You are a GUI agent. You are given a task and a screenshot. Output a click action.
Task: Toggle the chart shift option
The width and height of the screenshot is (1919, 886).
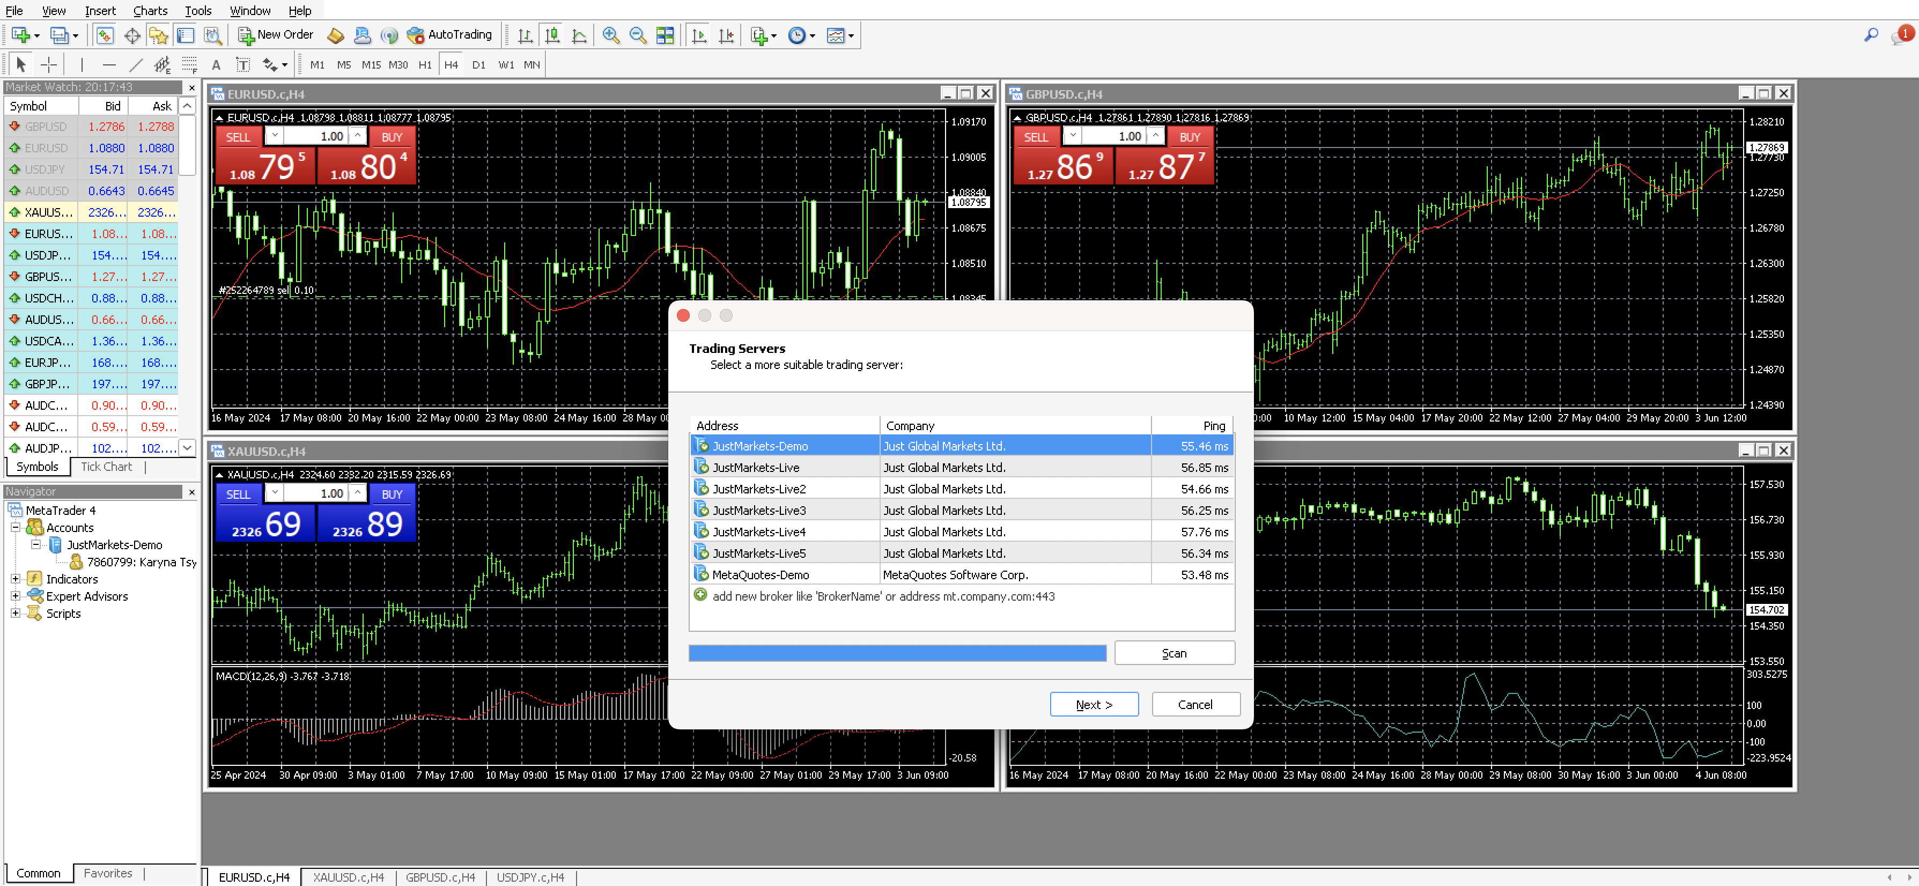(x=726, y=35)
